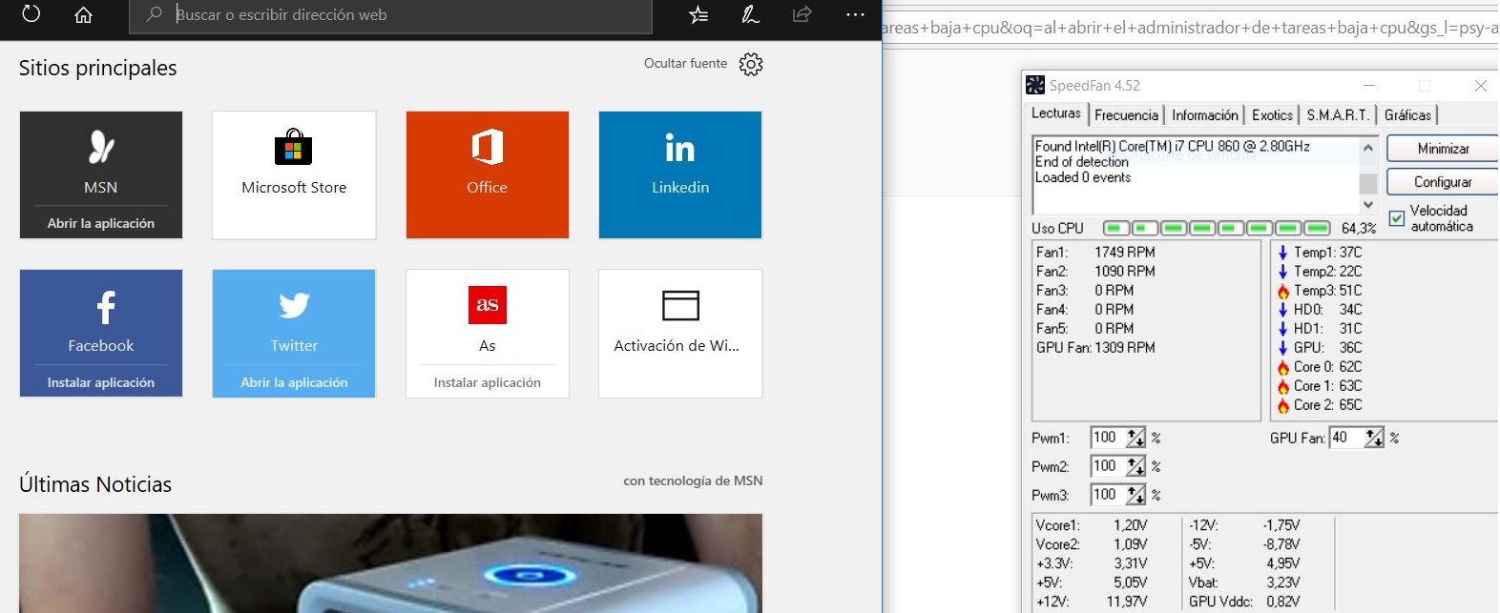The width and height of the screenshot is (1500, 613).
Task: Open the favorites star list icon
Action: coord(698,14)
